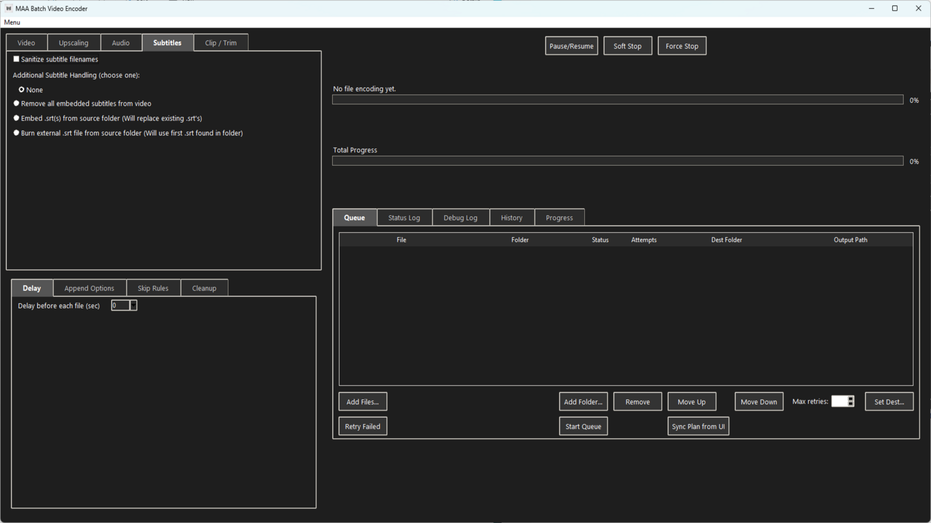Select Remove all embedded subtitles option
The height and width of the screenshot is (523, 931).
point(16,103)
